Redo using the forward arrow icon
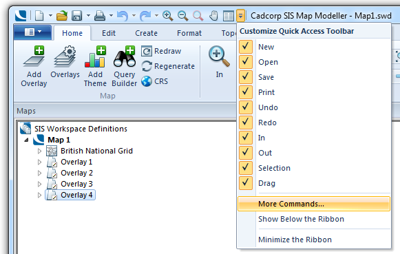400x254 pixels. pyautogui.click(x=145, y=16)
